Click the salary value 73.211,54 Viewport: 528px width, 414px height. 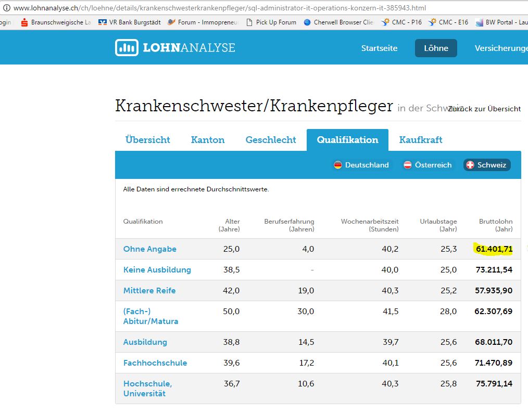tap(494, 270)
